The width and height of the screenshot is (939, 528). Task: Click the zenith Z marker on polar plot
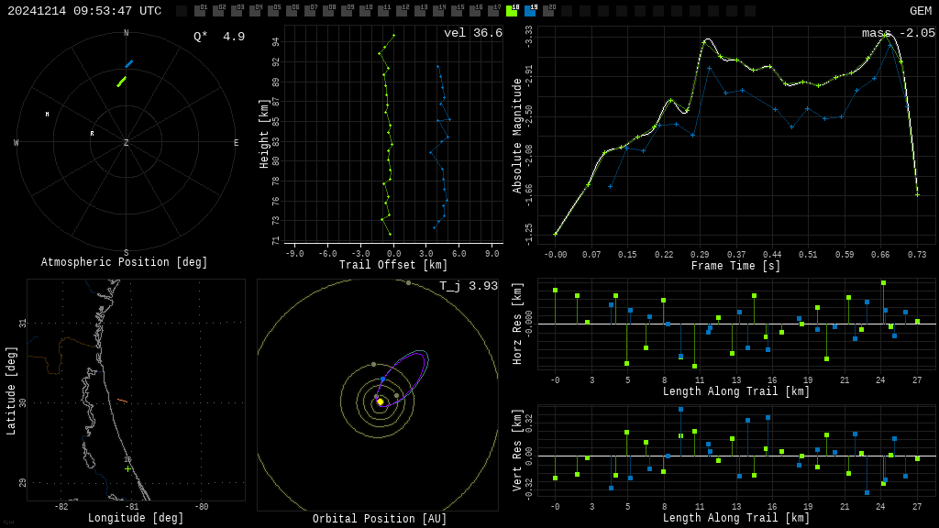(126, 143)
